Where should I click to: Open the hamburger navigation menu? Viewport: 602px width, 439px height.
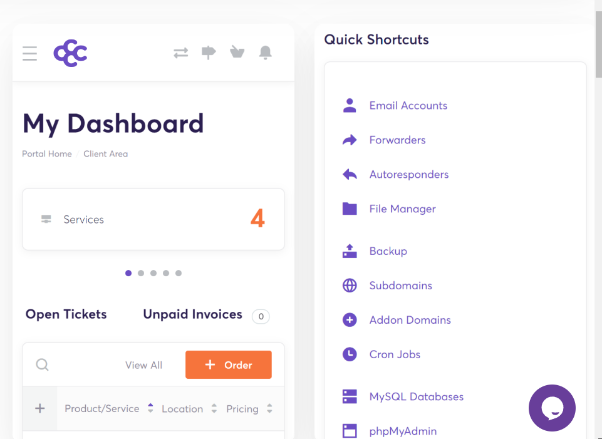[29, 53]
